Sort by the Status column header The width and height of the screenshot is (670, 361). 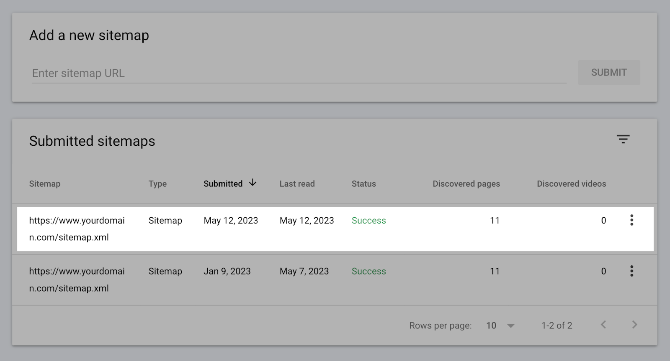363,184
